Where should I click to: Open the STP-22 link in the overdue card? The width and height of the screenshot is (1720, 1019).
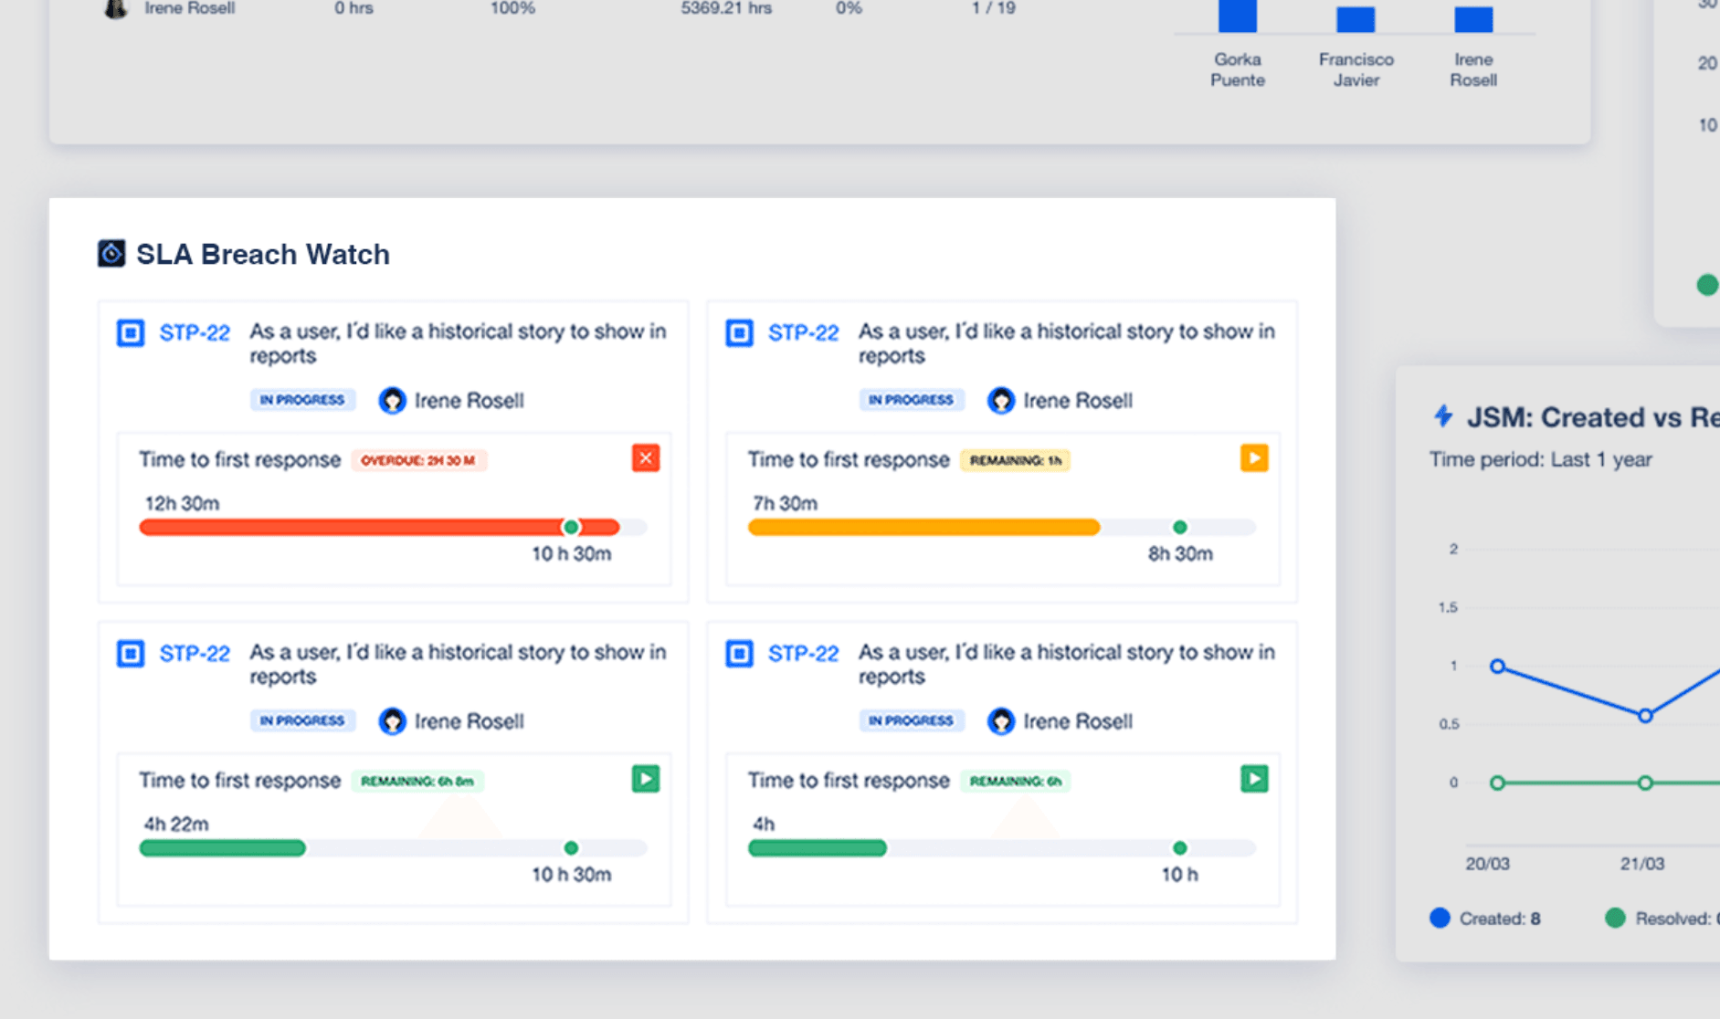(x=195, y=332)
